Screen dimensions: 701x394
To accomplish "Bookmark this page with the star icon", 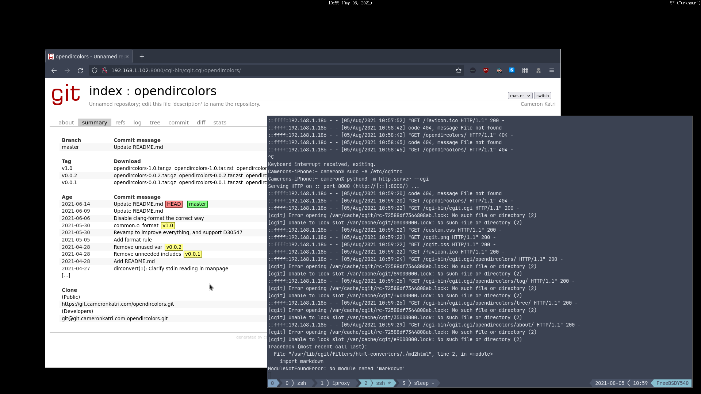I will (459, 70).
